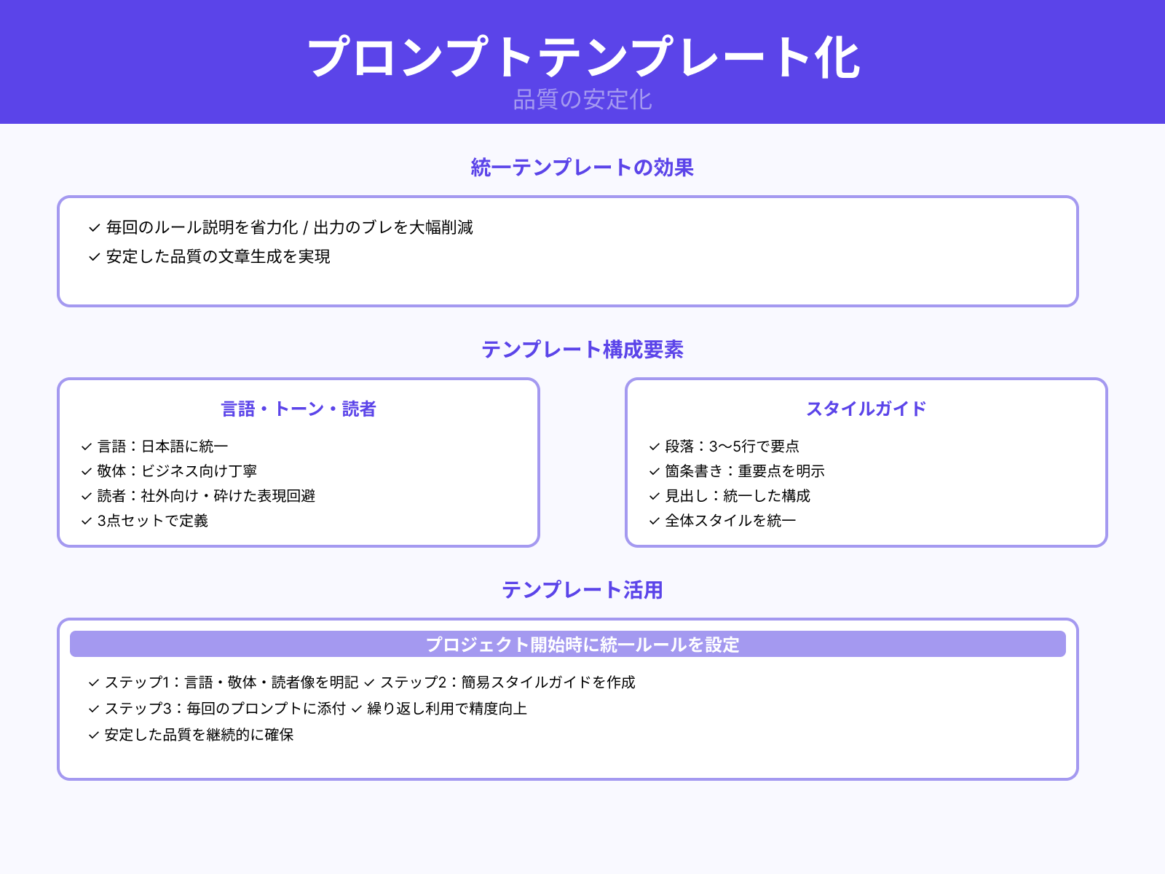The height and width of the screenshot is (874, 1165).
Task: Click the checkmark next to 段落：3〜5行で要点
Action: 652,446
